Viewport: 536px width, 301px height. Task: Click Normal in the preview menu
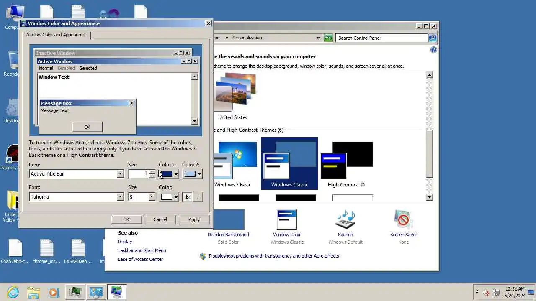(x=46, y=68)
